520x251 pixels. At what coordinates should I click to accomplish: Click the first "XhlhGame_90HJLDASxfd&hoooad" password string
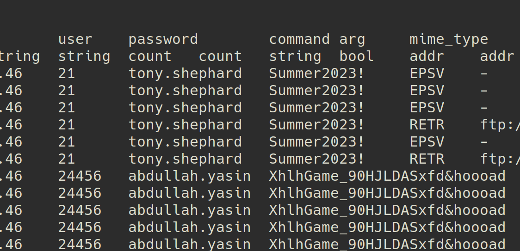387,176
